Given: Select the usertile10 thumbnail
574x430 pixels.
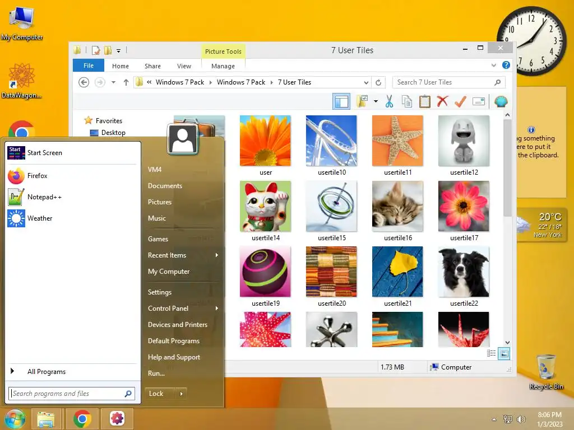Looking at the screenshot, I should (331, 141).
